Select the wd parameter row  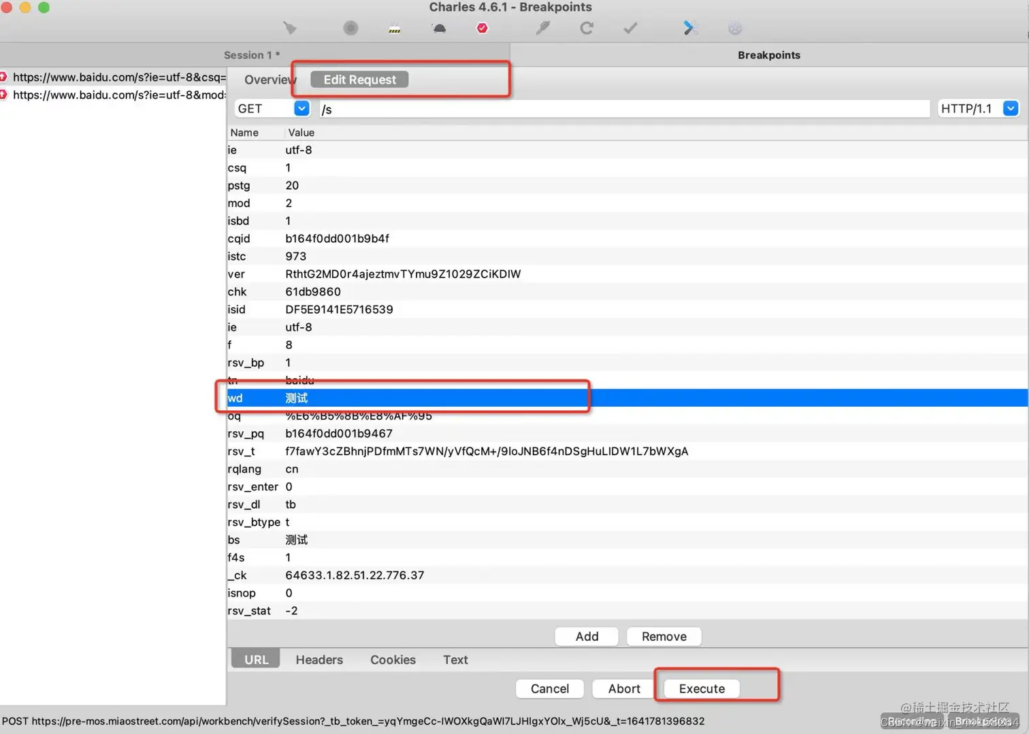[x=627, y=398]
